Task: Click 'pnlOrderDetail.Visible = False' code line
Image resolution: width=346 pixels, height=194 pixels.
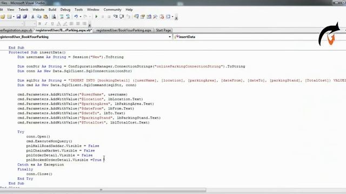Action: pos(59,155)
